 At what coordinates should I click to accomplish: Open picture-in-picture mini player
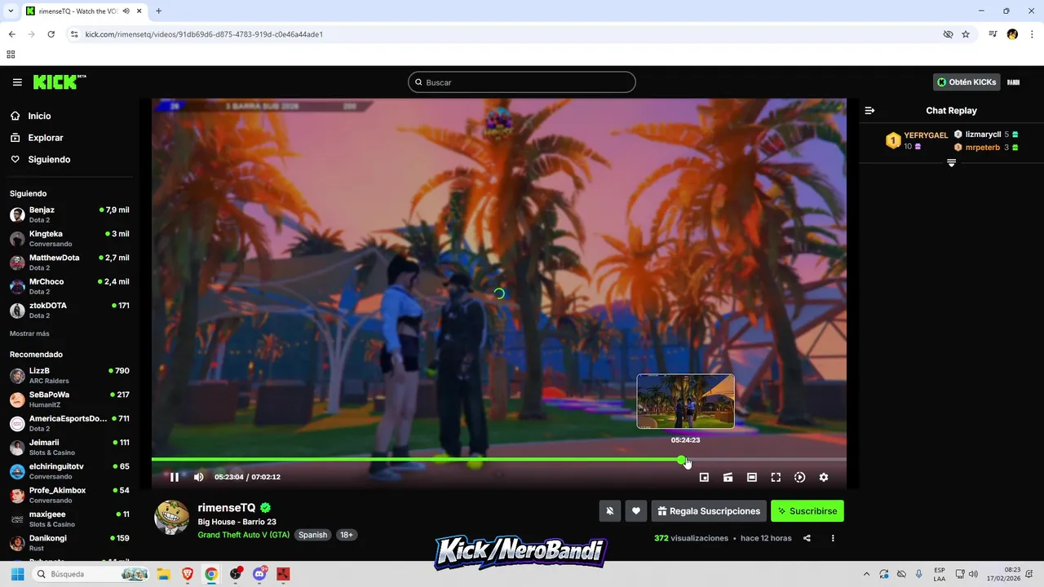coord(704,477)
